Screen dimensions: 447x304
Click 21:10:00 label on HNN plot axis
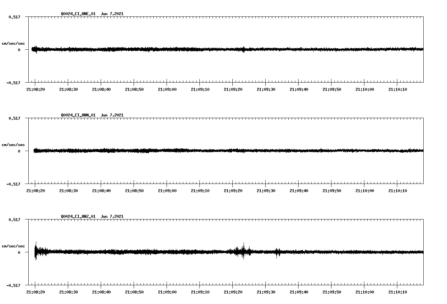[365, 191]
